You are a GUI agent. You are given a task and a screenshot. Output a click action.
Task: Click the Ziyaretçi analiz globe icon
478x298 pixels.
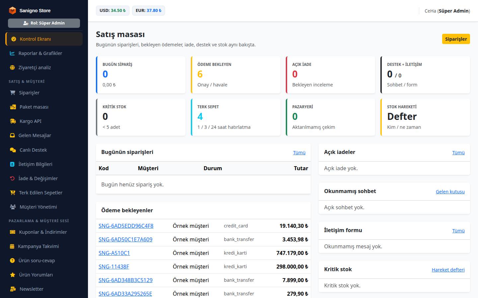[x=12, y=68]
